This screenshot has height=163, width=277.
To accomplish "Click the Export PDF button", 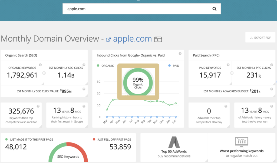I will click(260, 38).
